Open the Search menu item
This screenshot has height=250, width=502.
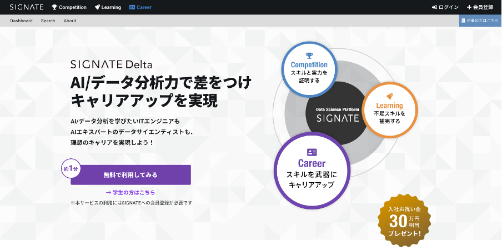48,21
